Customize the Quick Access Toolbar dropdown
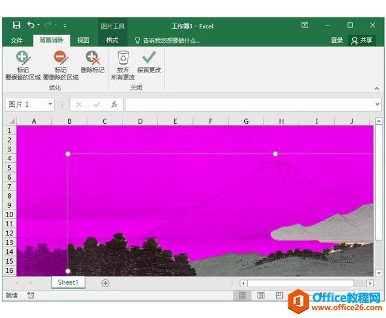The image size is (386, 318). 65,25
